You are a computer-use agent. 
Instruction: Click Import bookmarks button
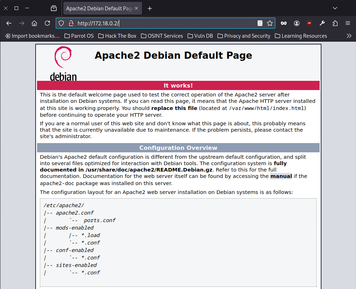click(32, 36)
